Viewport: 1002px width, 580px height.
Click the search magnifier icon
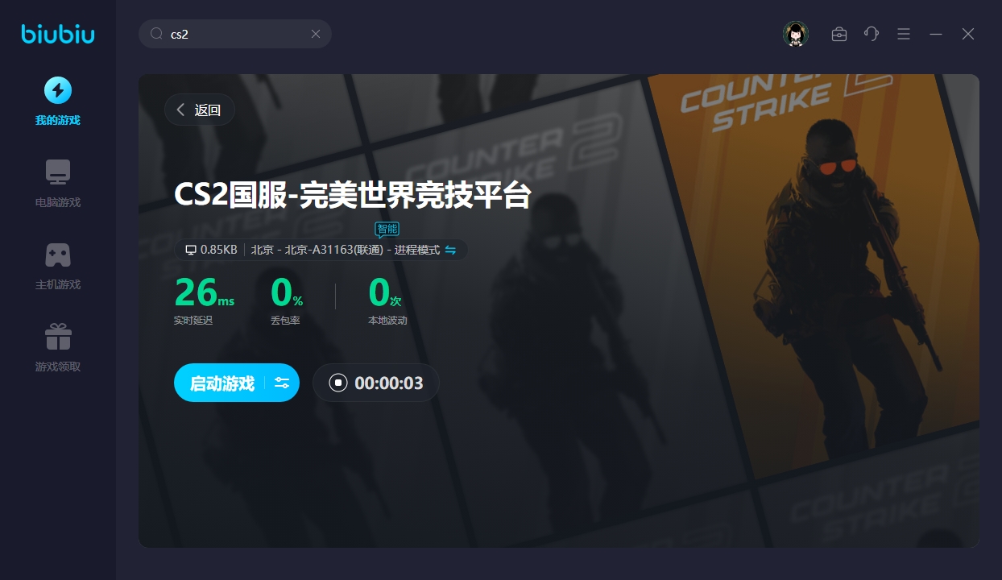(156, 34)
